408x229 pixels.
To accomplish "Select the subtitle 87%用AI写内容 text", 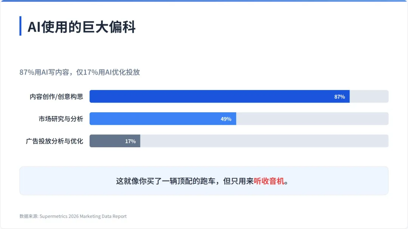I will [44, 72].
